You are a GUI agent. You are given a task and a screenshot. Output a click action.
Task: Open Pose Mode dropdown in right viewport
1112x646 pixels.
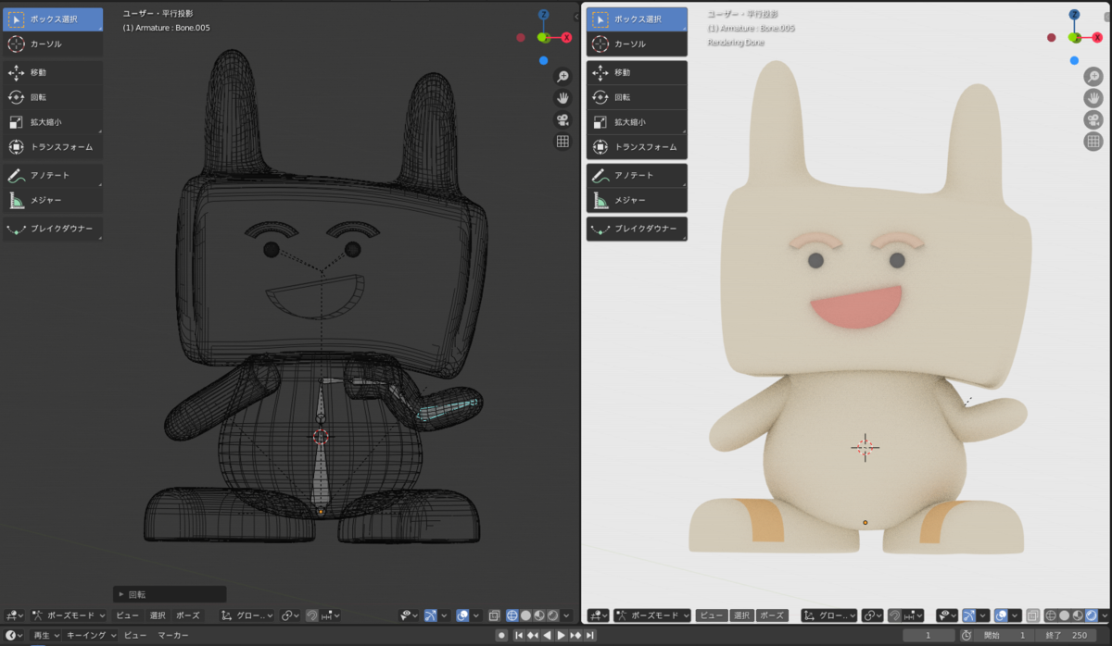coord(652,615)
